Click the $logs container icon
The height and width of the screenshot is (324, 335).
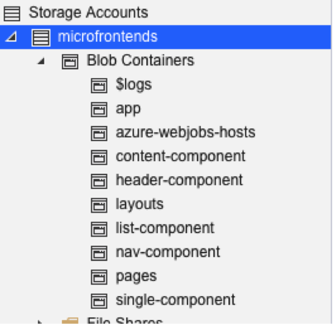tap(99, 85)
